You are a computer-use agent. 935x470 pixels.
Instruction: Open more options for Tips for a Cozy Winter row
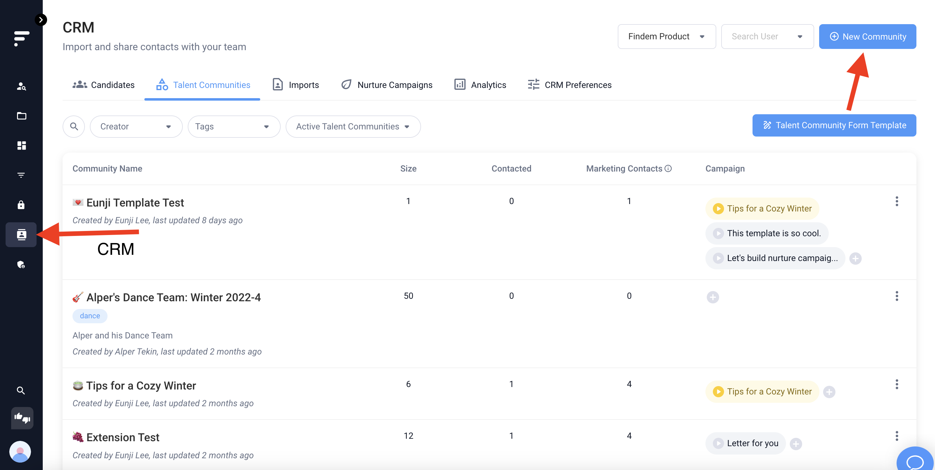(x=897, y=385)
